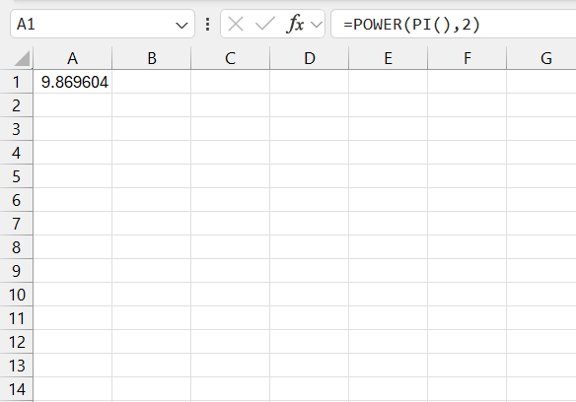Select row 1 header

16,82
